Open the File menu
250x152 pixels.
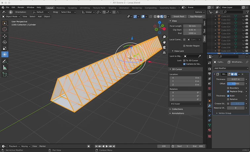click(x=7, y=8)
